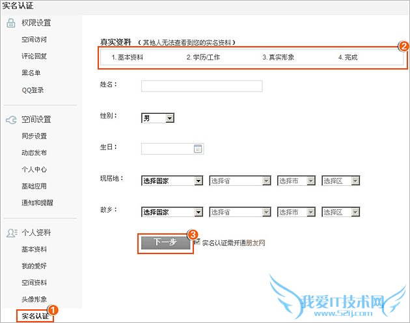
Task: Open 故乡 选择区 dropdown
Action: coord(341,212)
